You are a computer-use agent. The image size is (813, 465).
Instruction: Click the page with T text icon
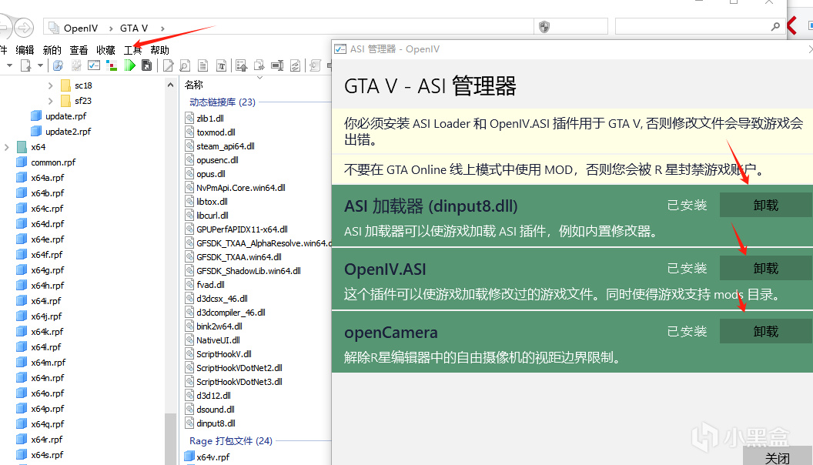coord(222,65)
